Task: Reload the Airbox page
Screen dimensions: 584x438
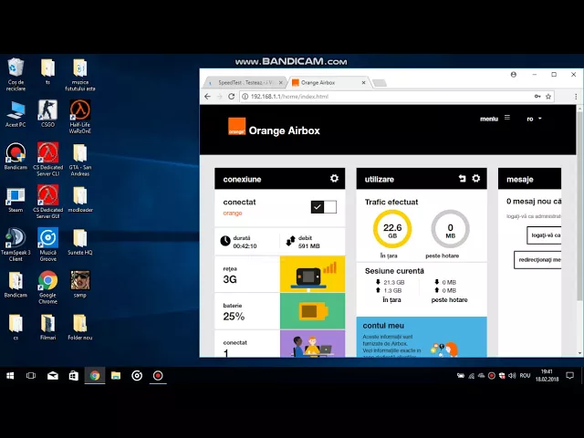Action: [231, 97]
